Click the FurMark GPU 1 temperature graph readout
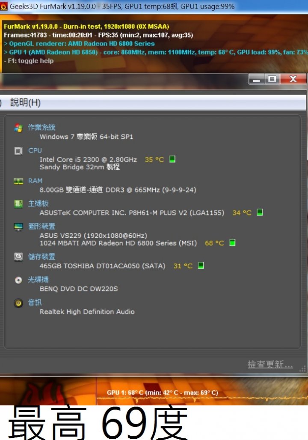Screen dimensions: 308x440 click(162, 392)
